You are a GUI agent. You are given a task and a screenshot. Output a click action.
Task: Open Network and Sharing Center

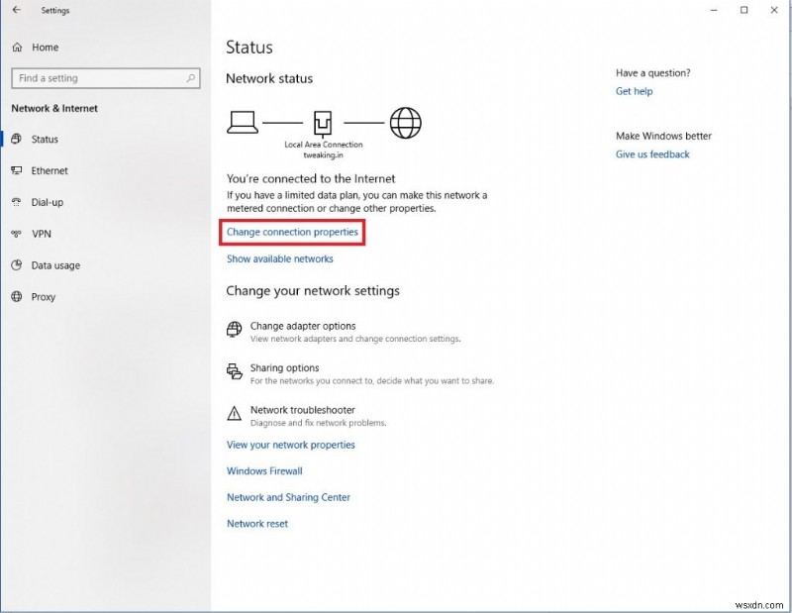tap(288, 497)
